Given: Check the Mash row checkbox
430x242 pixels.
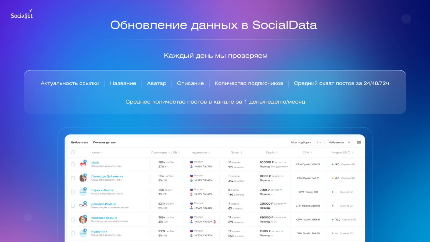Looking at the screenshot, I should (x=73, y=164).
